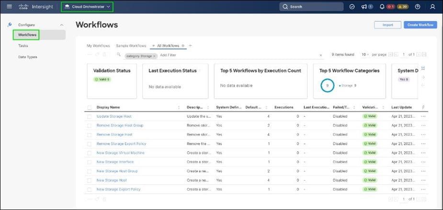Click the global Search field
Image resolution: width=443 pixels, height=210 pixels.
coord(311,7)
